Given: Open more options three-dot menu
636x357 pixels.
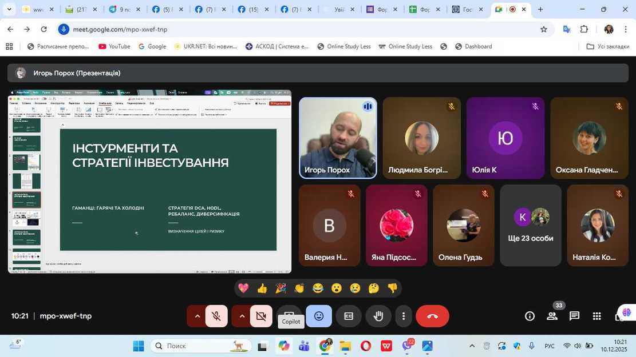Looking at the screenshot, I should click(404, 316).
